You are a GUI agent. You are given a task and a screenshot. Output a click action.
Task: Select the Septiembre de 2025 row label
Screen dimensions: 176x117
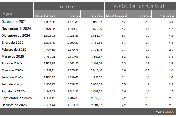(17, 98)
